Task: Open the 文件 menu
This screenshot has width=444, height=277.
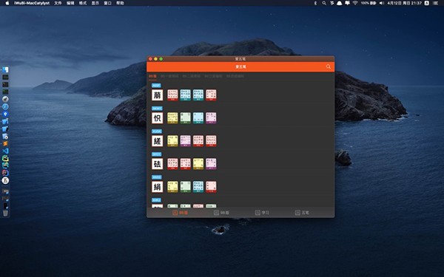Action: [58, 3]
